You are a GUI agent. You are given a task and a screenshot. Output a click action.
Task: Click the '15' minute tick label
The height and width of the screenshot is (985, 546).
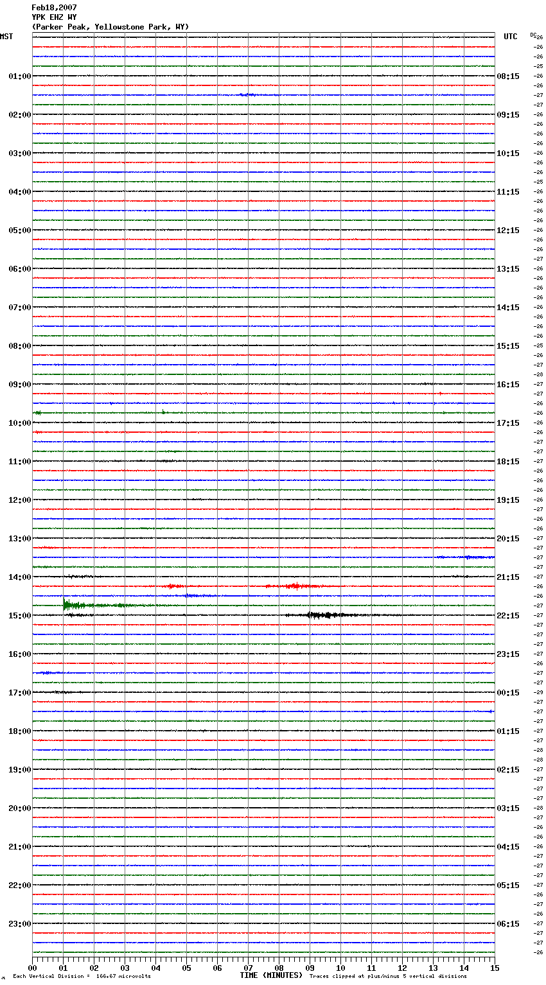point(495,968)
